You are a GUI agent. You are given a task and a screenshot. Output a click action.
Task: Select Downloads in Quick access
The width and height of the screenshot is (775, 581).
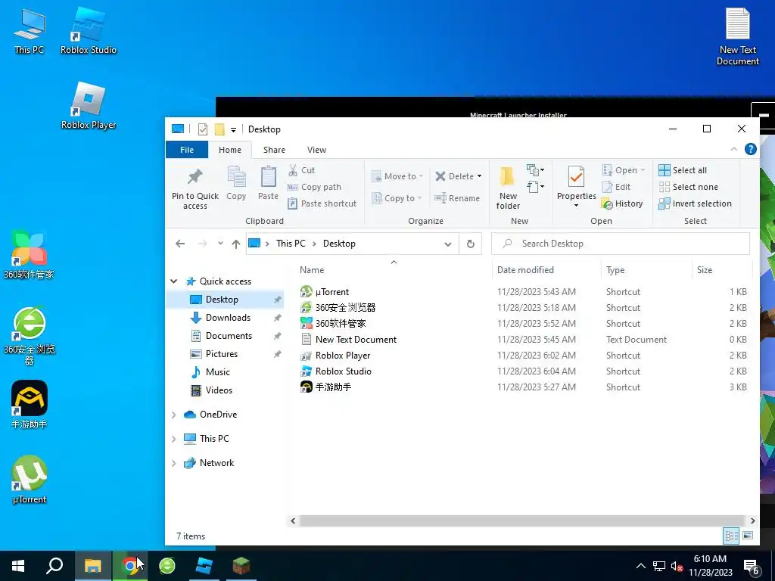[228, 318]
